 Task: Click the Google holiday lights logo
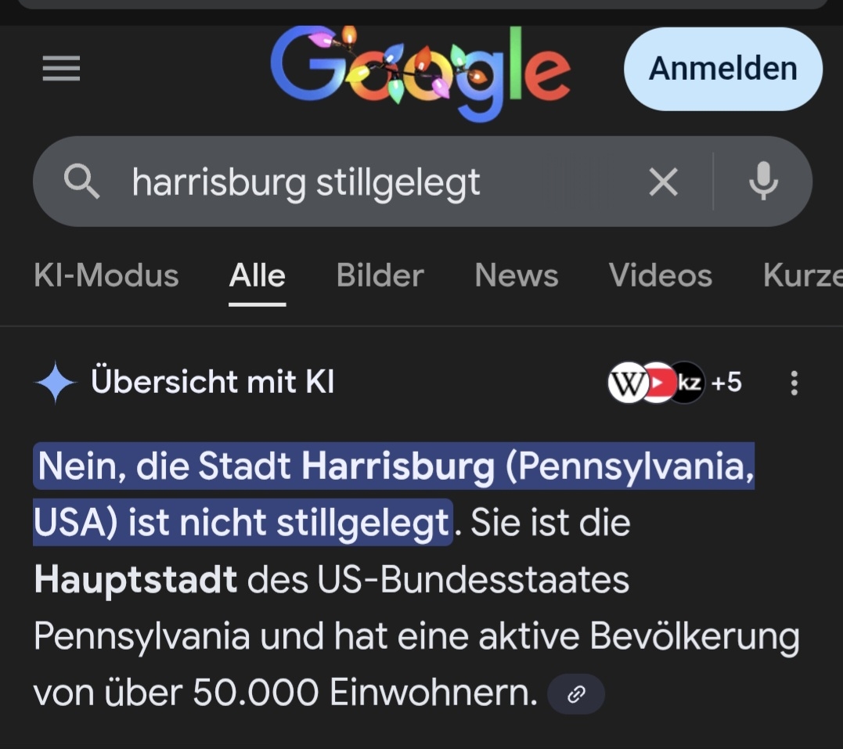click(420, 72)
